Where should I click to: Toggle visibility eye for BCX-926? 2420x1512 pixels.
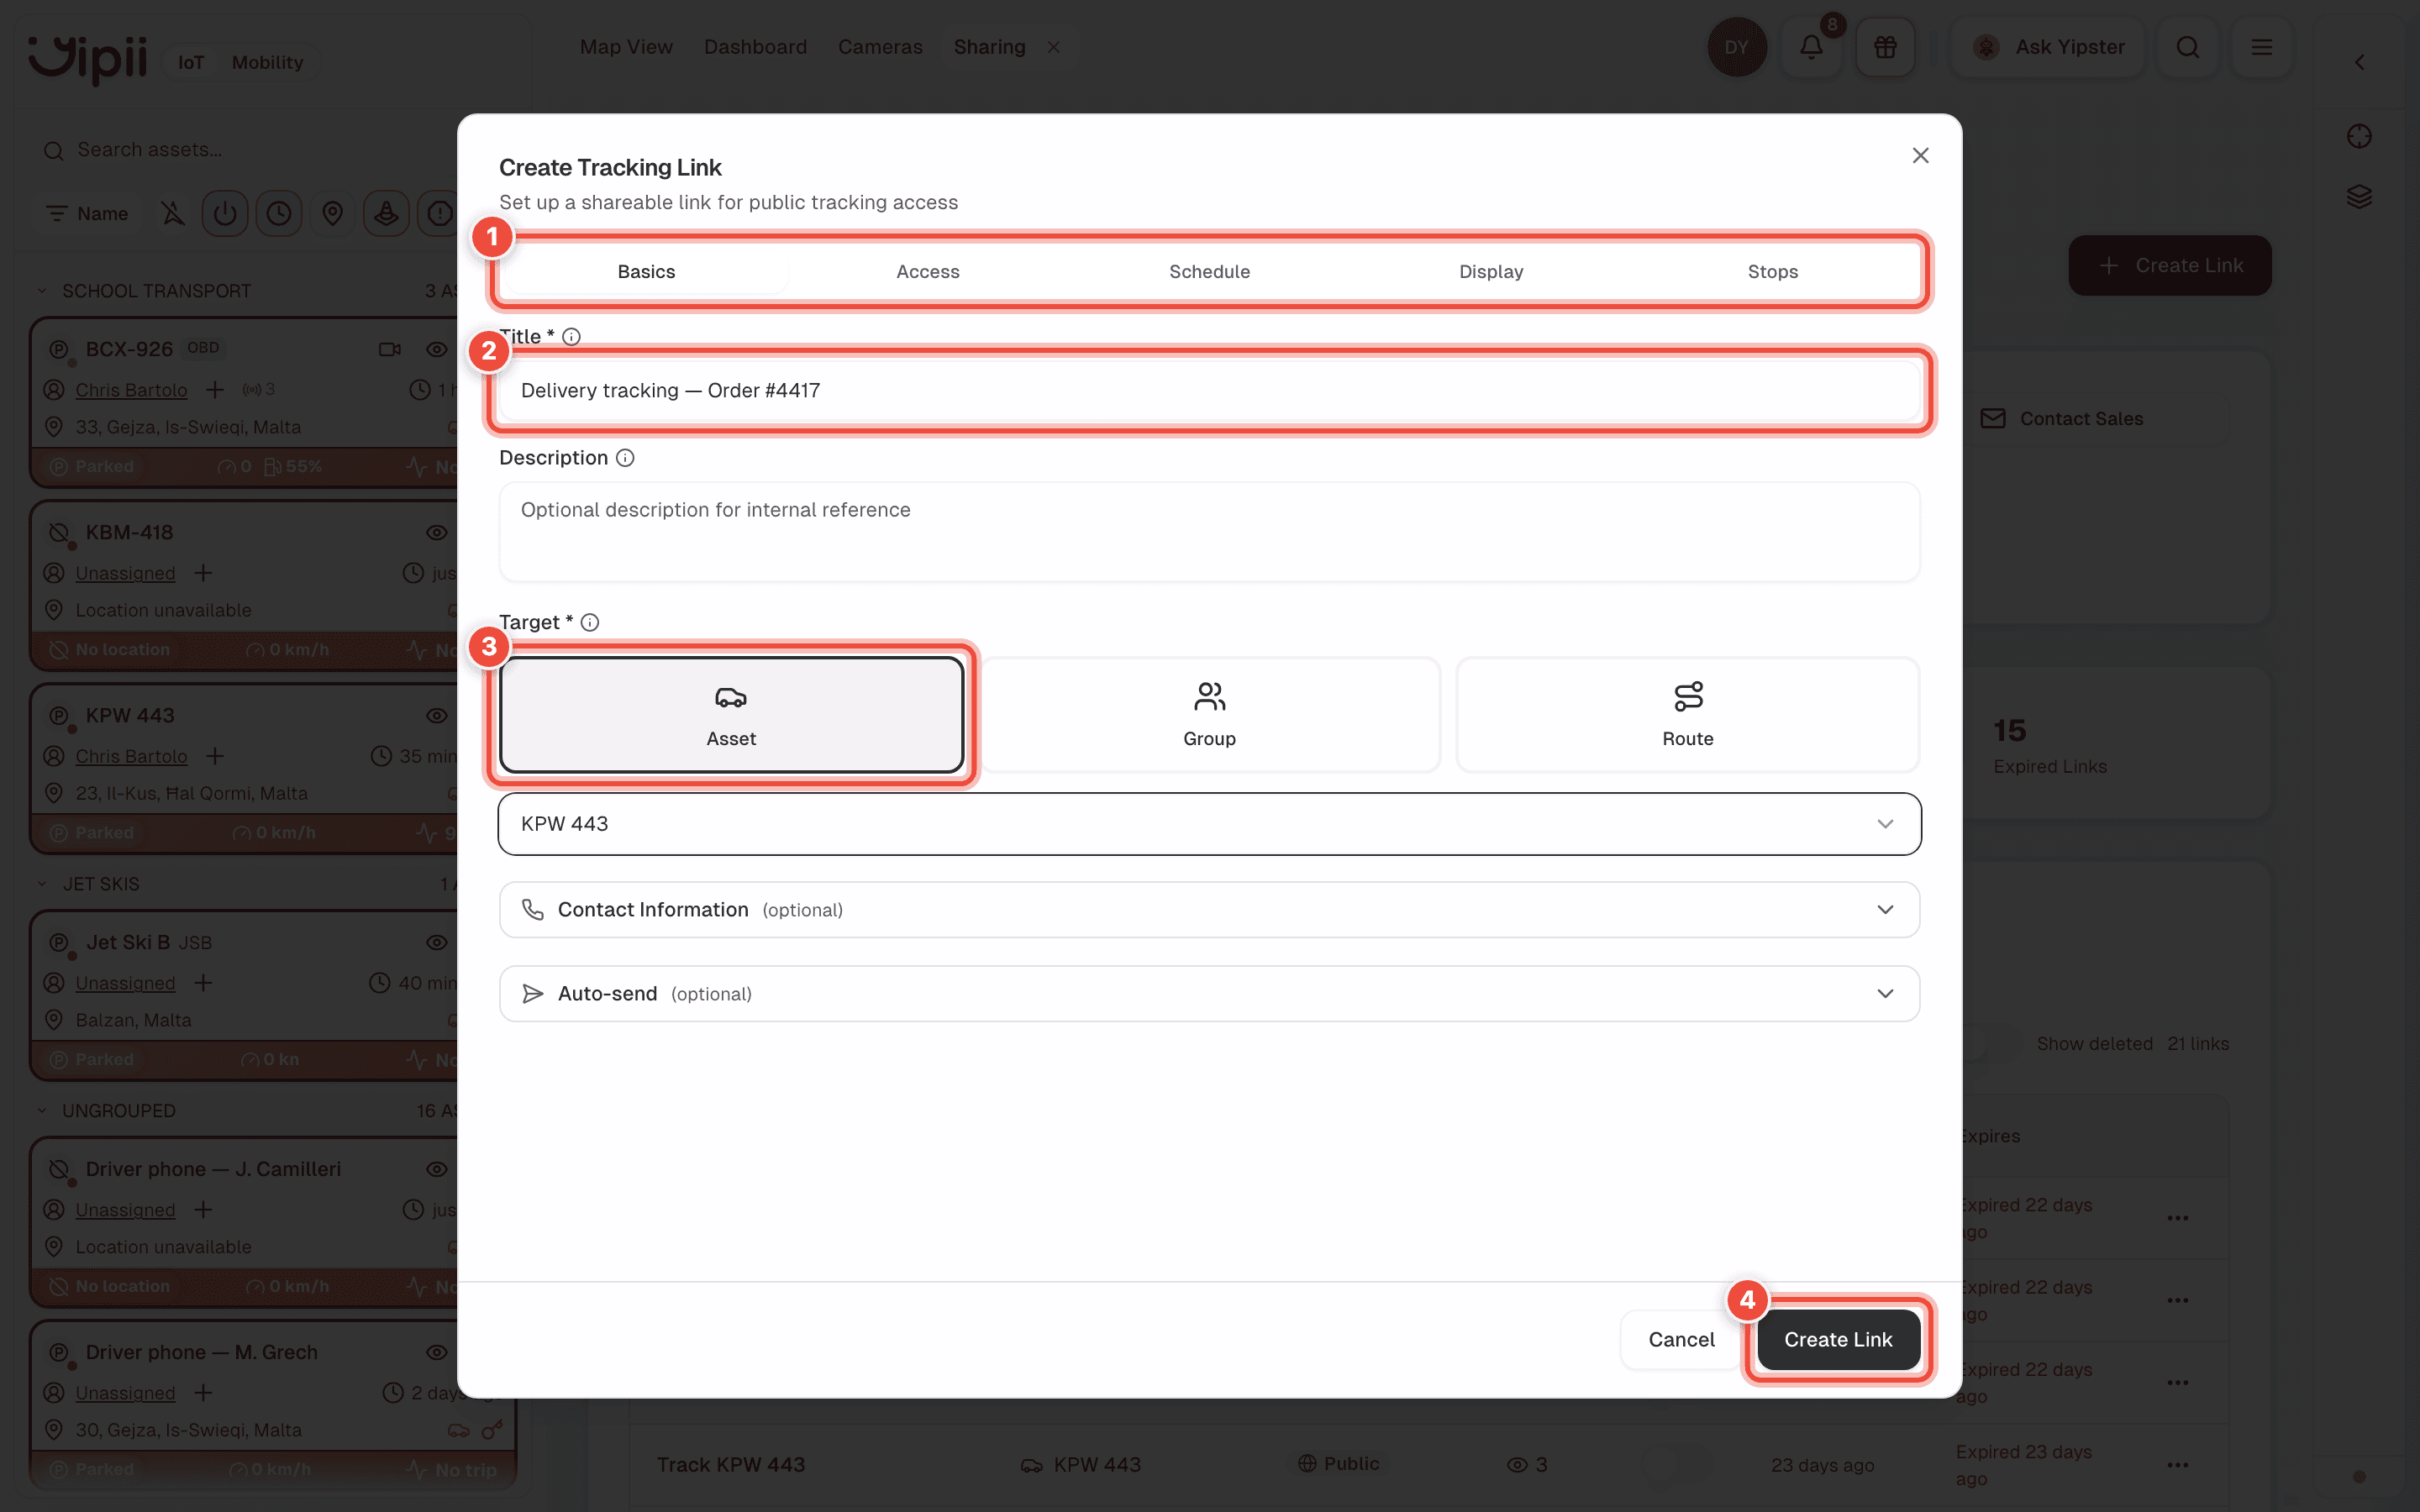coord(436,349)
